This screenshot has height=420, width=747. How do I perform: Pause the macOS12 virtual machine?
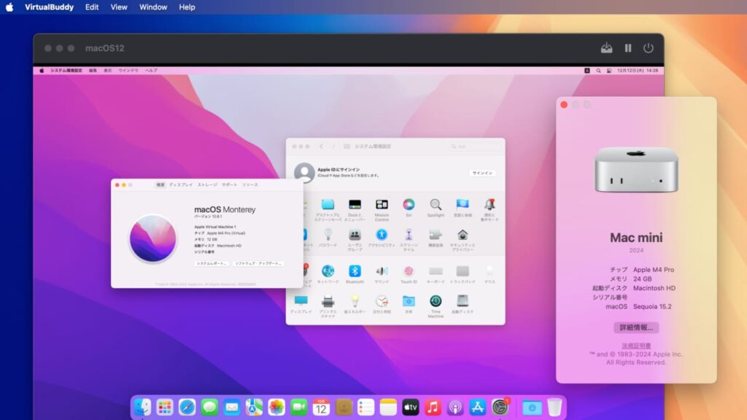click(628, 48)
